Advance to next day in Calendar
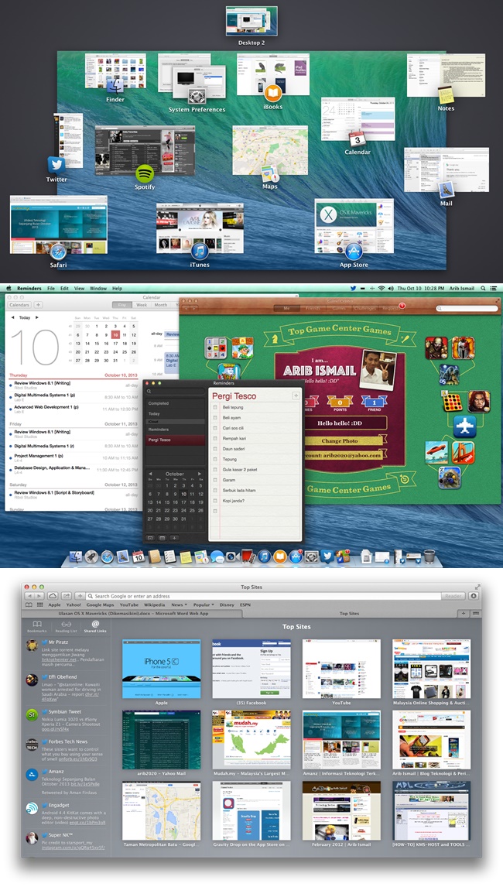The width and height of the screenshot is (503, 887). pos(37,318)
